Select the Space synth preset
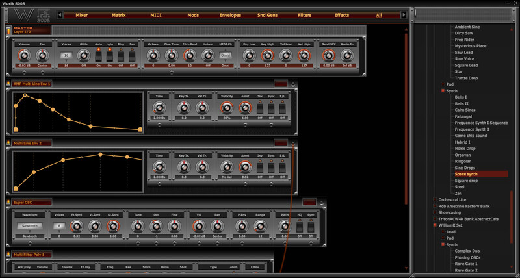Screen dimensions: 520x278 click(466, 174)
